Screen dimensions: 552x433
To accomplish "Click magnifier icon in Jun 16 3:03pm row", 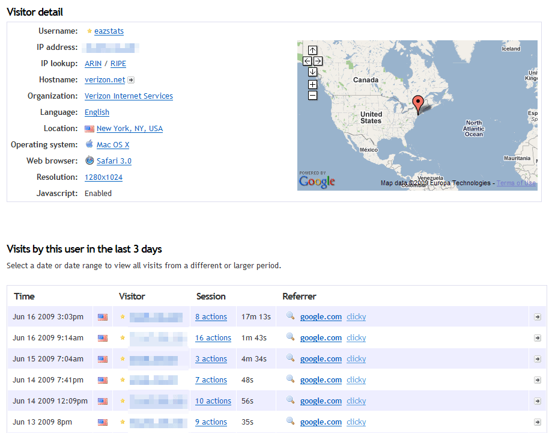I will (291, 316).
